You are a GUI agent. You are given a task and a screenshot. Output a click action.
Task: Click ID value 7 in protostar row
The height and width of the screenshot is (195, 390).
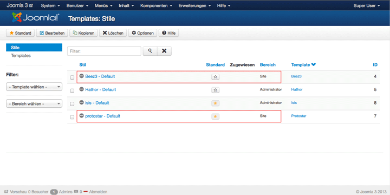pyautogui.click(x=375, y=116)
